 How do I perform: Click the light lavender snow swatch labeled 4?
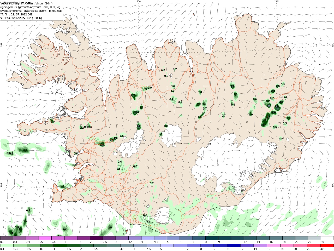148,238
